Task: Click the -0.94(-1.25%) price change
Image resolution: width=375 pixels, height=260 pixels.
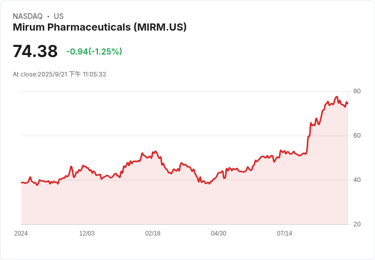Action: click(x=94, y=51)
